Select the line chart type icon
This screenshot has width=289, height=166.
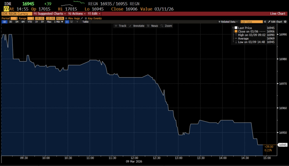(67, 22)
